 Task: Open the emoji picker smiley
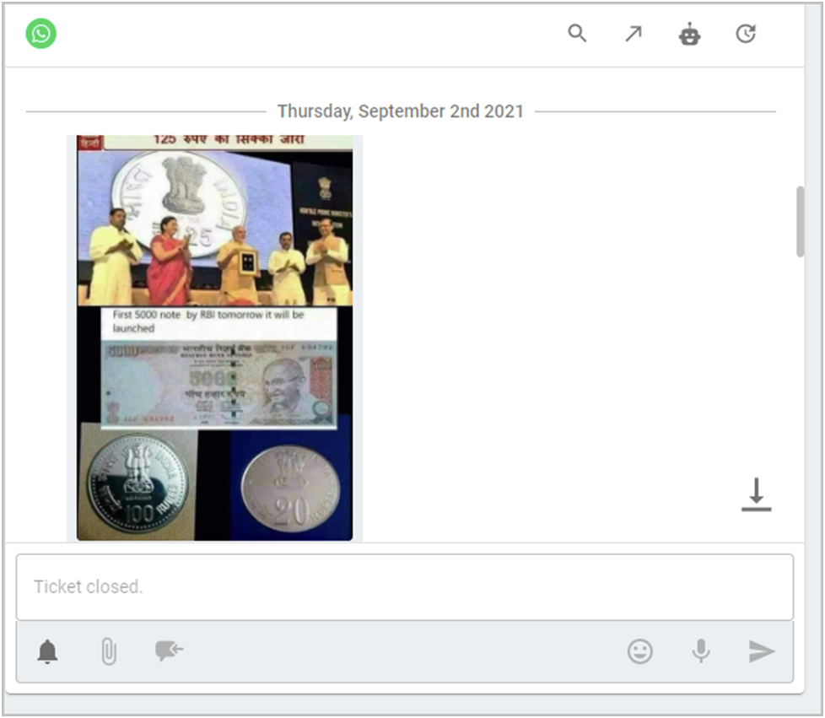[640, 651]
